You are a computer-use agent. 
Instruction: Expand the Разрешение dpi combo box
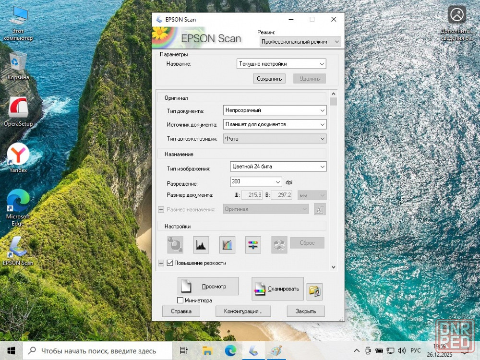click(x=278, y=182)
